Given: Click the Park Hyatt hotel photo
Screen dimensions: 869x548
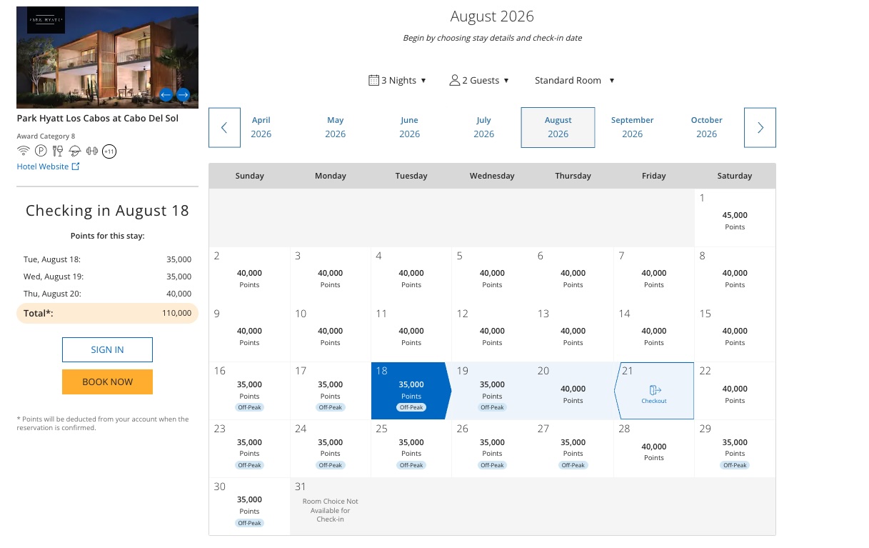Looking at the screenshot, I should 107,57.
